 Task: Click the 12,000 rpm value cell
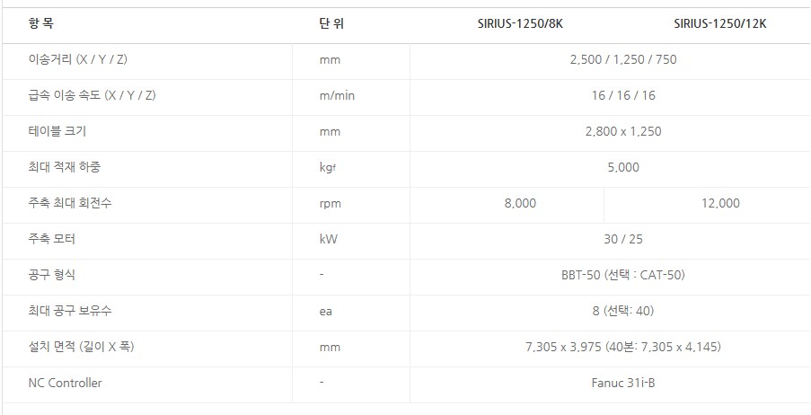pos(720,203)
